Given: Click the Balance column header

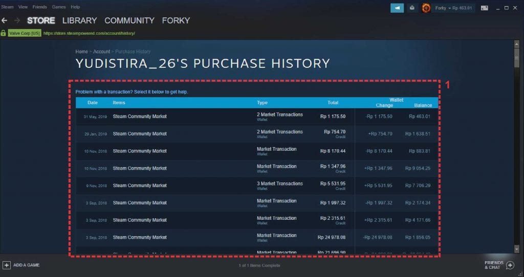Looking at the screenshot, I should (x=423, y=105).
